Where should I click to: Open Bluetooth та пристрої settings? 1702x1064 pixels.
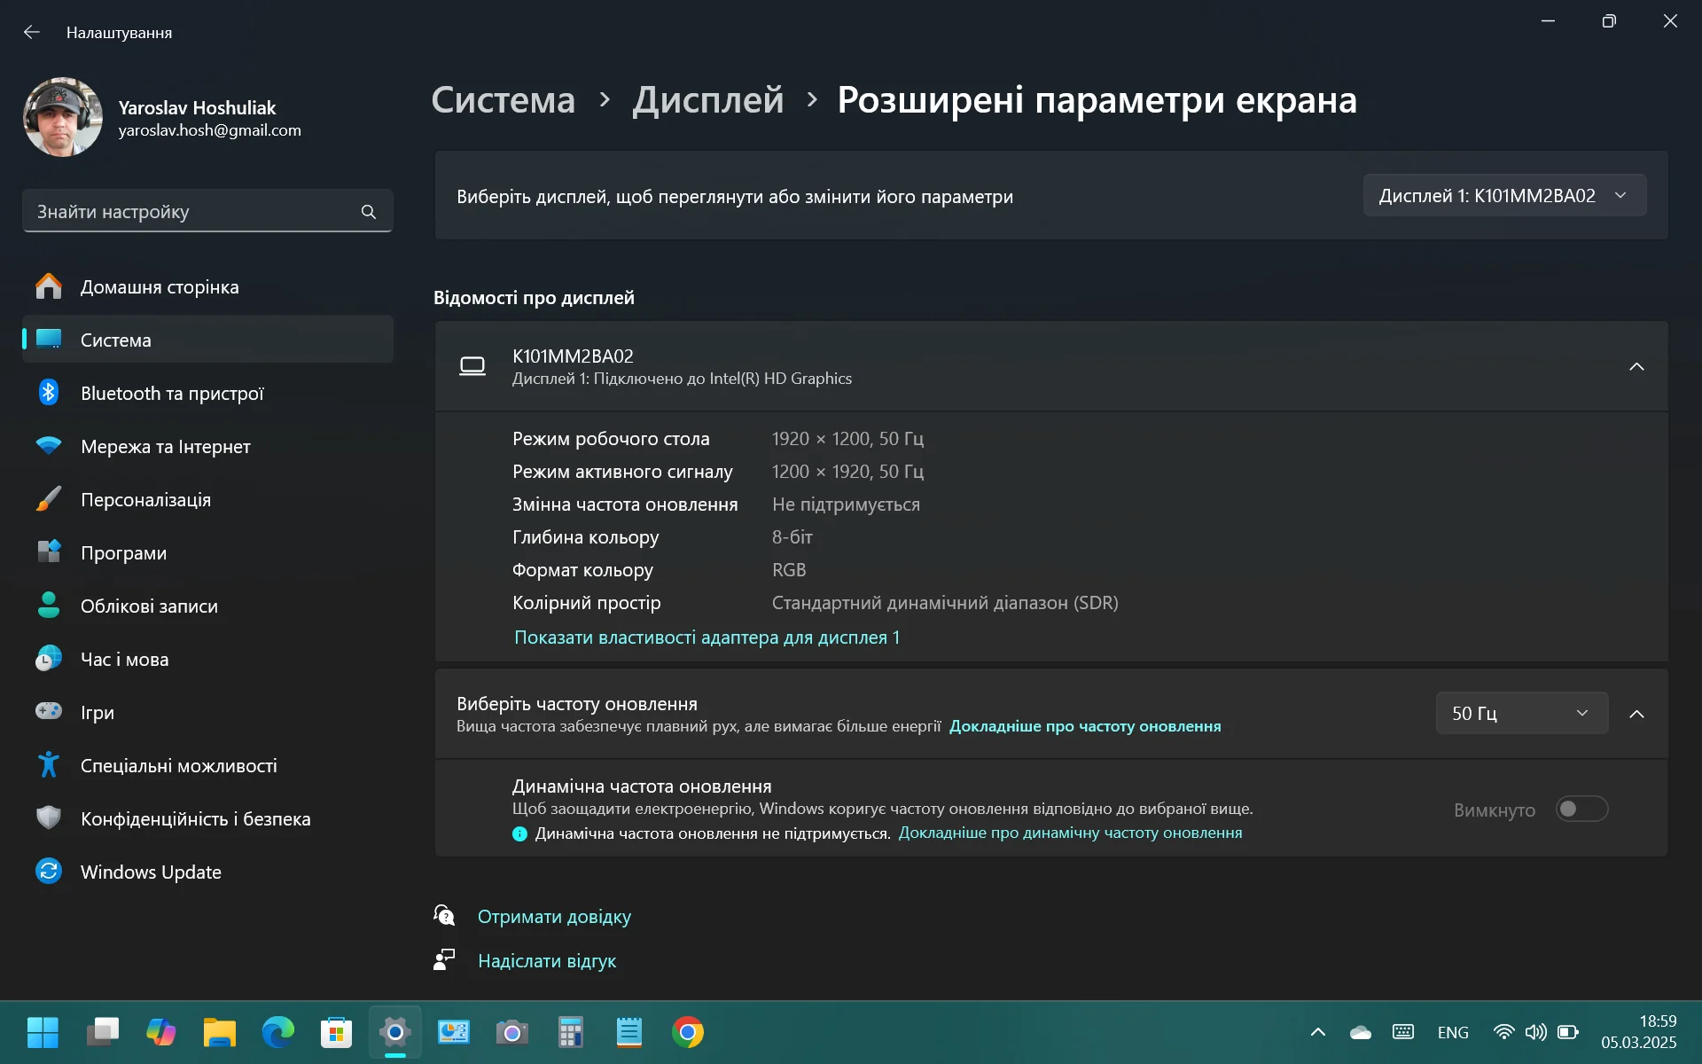(172, 393)
